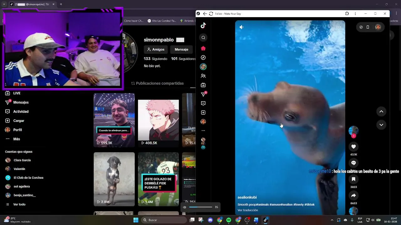
Task: Open the #sealion hashtag in the caption
Action: click(287, 205)
